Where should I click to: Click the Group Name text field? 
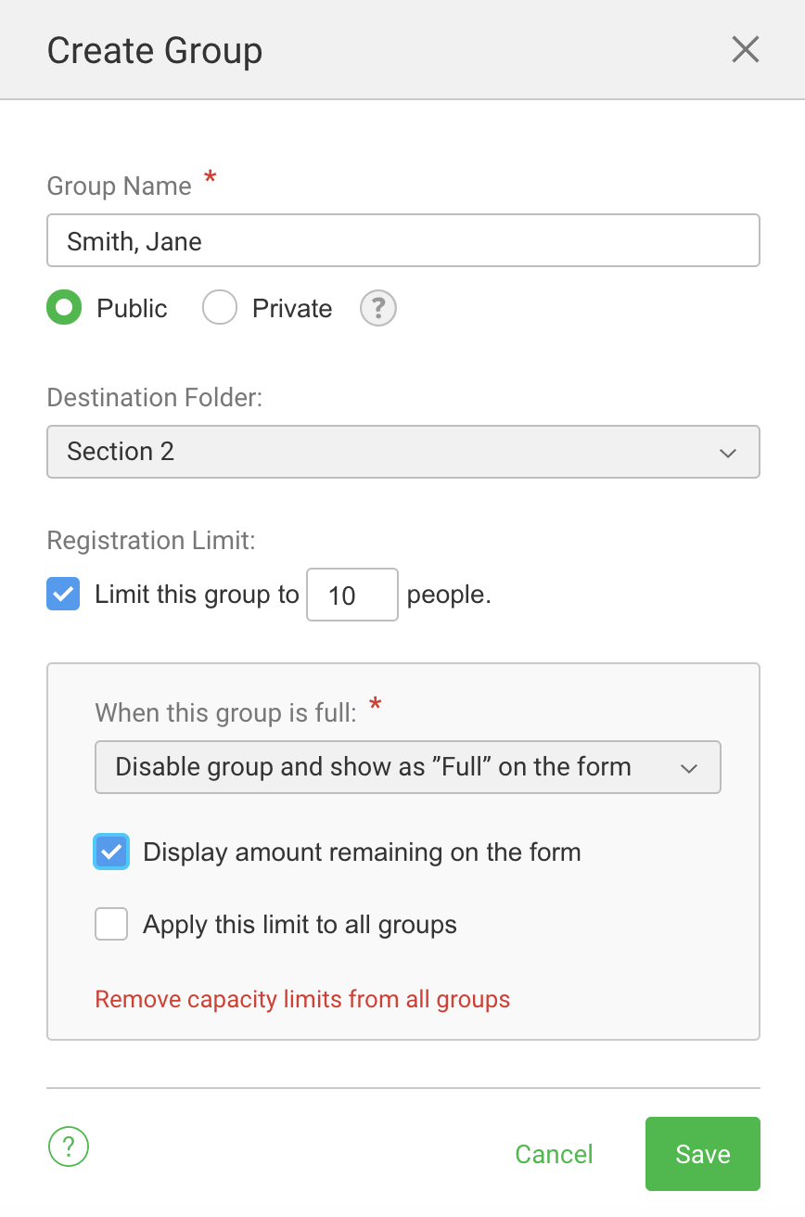click(x=403, y=241)
